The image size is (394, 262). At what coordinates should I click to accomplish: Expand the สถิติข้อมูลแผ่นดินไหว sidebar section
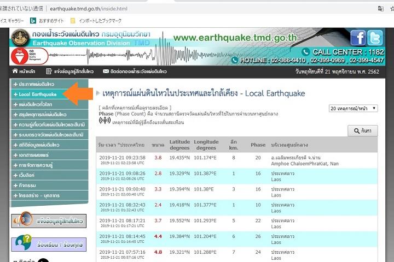[39, 145]
